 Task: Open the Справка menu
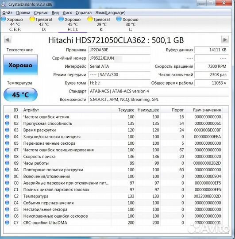point(84,13)
